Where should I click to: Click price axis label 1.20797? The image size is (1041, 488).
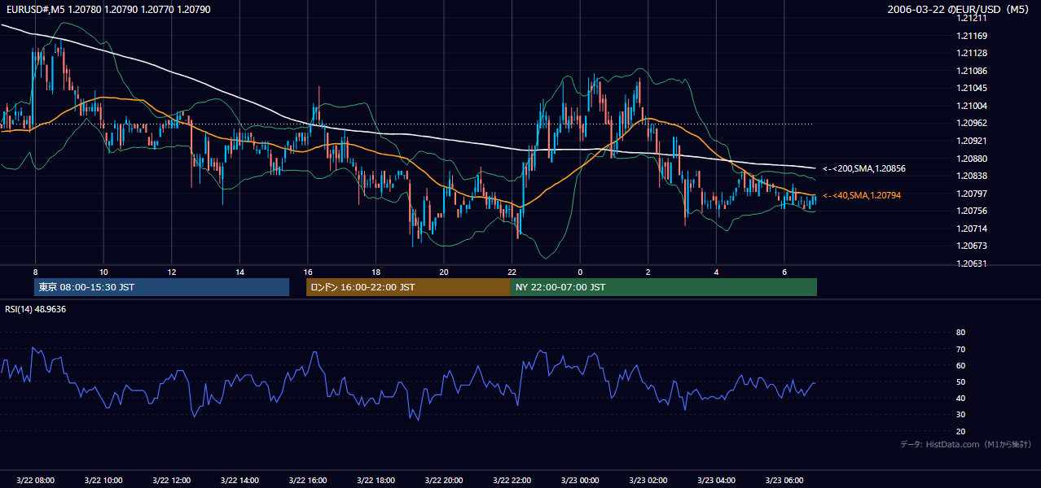pyautogui.click(x=970, y=194)
